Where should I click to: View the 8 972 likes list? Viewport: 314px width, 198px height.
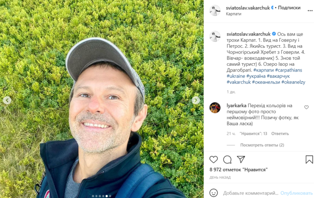238,169
